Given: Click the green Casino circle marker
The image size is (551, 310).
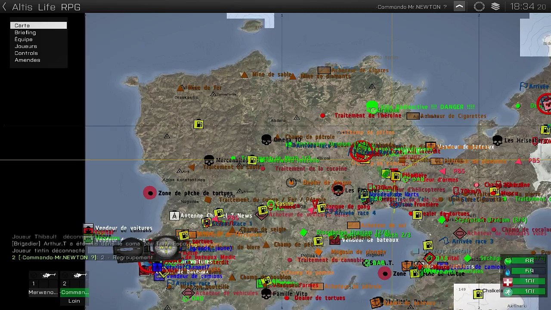Looking at the screenshot, I should coord(271,204).
